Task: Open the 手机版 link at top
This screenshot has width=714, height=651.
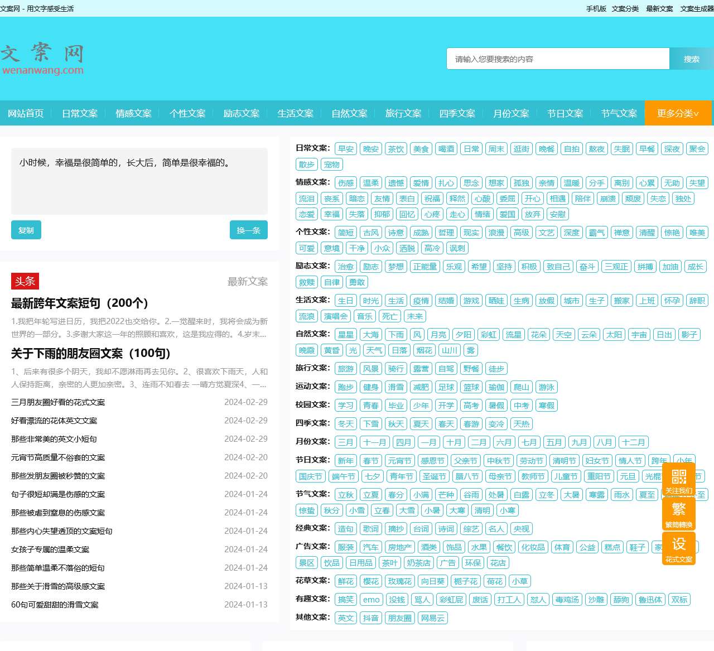Action: [x=596, y=8]
